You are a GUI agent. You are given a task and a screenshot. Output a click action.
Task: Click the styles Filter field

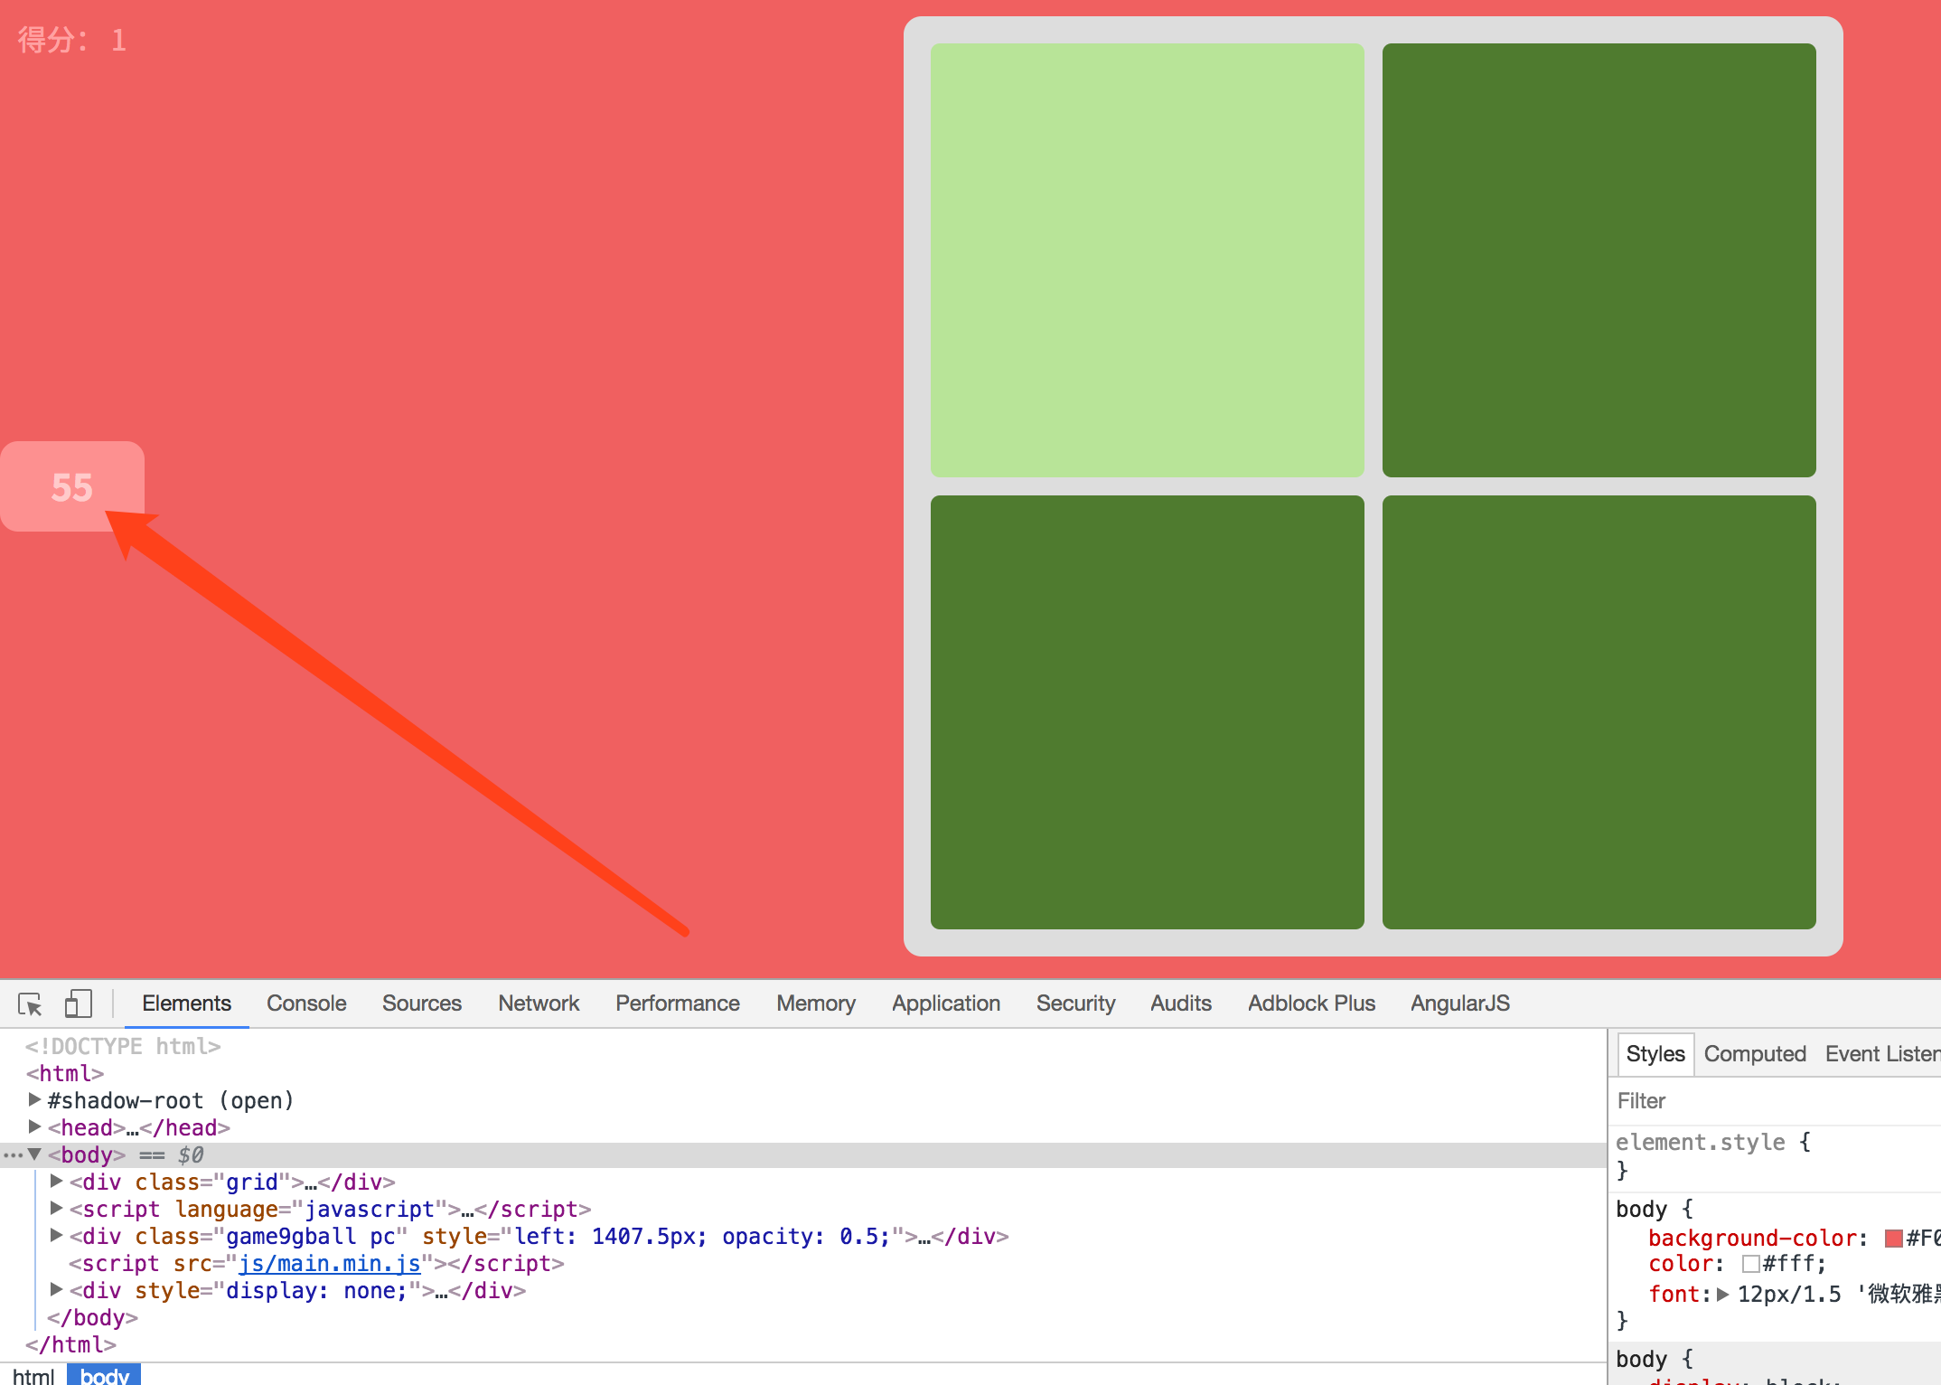1771,1101
